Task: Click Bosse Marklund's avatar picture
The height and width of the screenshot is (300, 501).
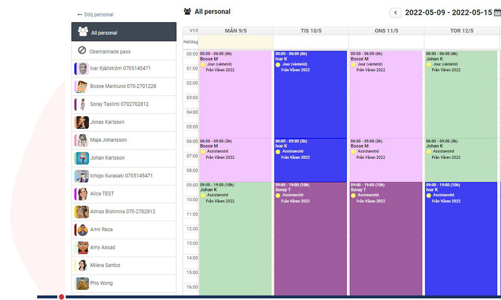Action: click(x=82, y=87)
